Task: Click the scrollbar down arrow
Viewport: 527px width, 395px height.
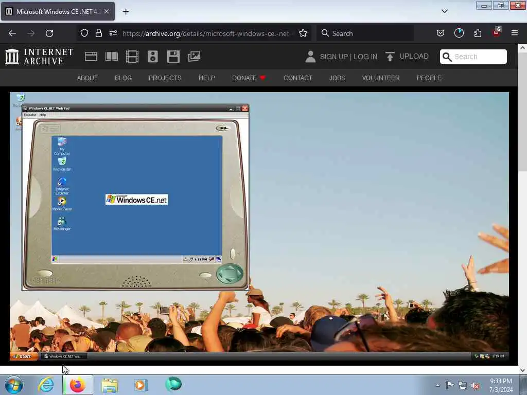Action: pyautogui.click(x=522, y=370)
